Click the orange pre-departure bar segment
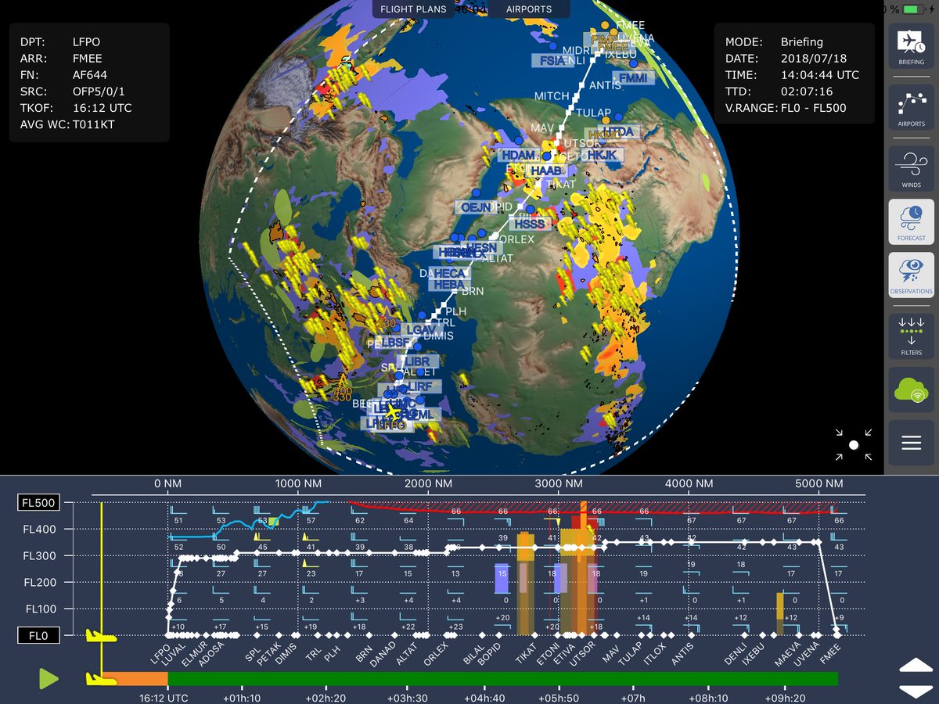Screen dimensions: 939x704 click(x=135, y=678)
